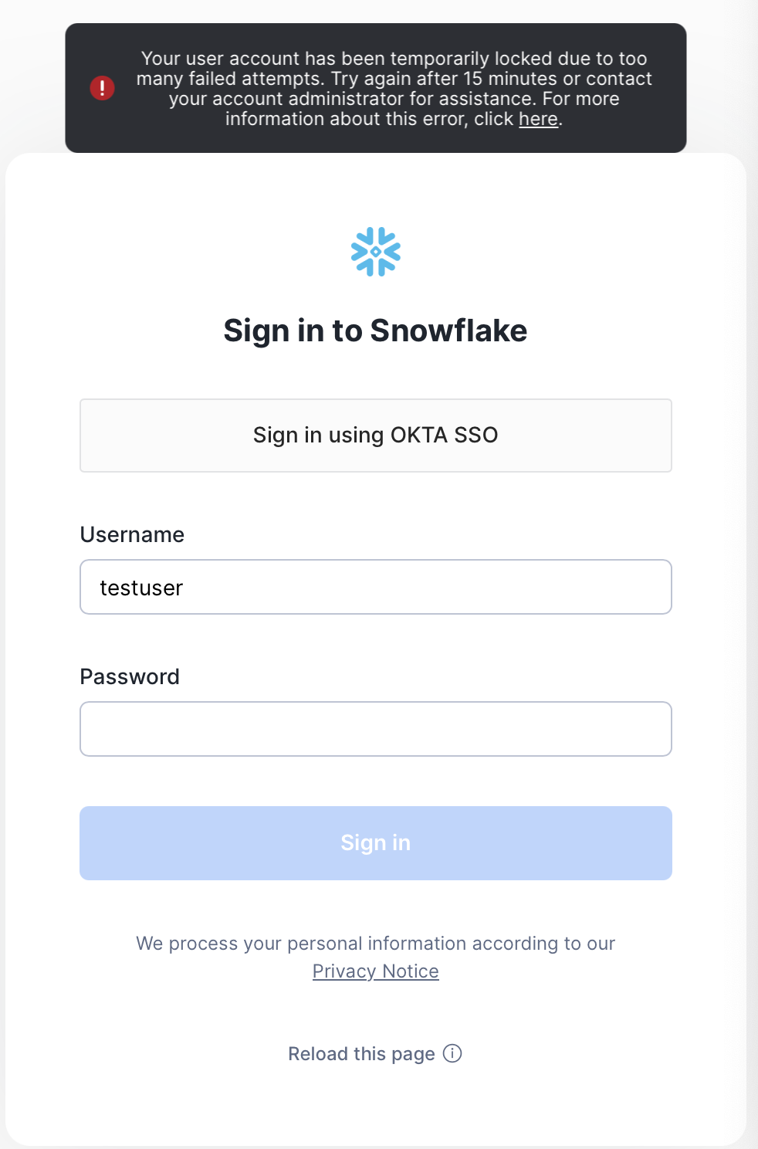Click the account locked error banner text
This screenshot has width=758, height=1149.
click(394, 89)
